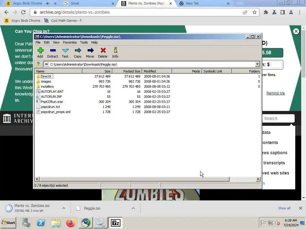Open the View menu
The width and height of the screenshot is (306, 229).
[x=56, y=42]
